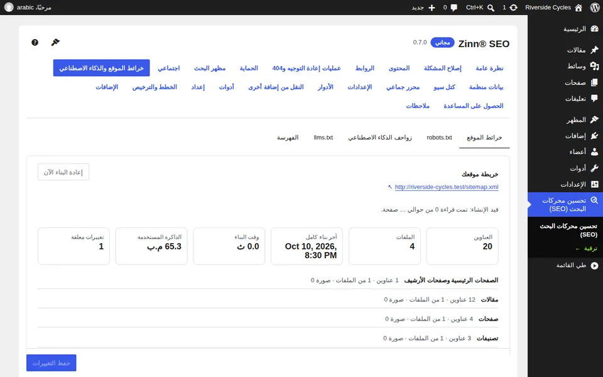Open الإضافات nav link in Zinn SEO
The width and height of the screenshot is (603, 377).
pyautogui.click(x=107, y=87)
